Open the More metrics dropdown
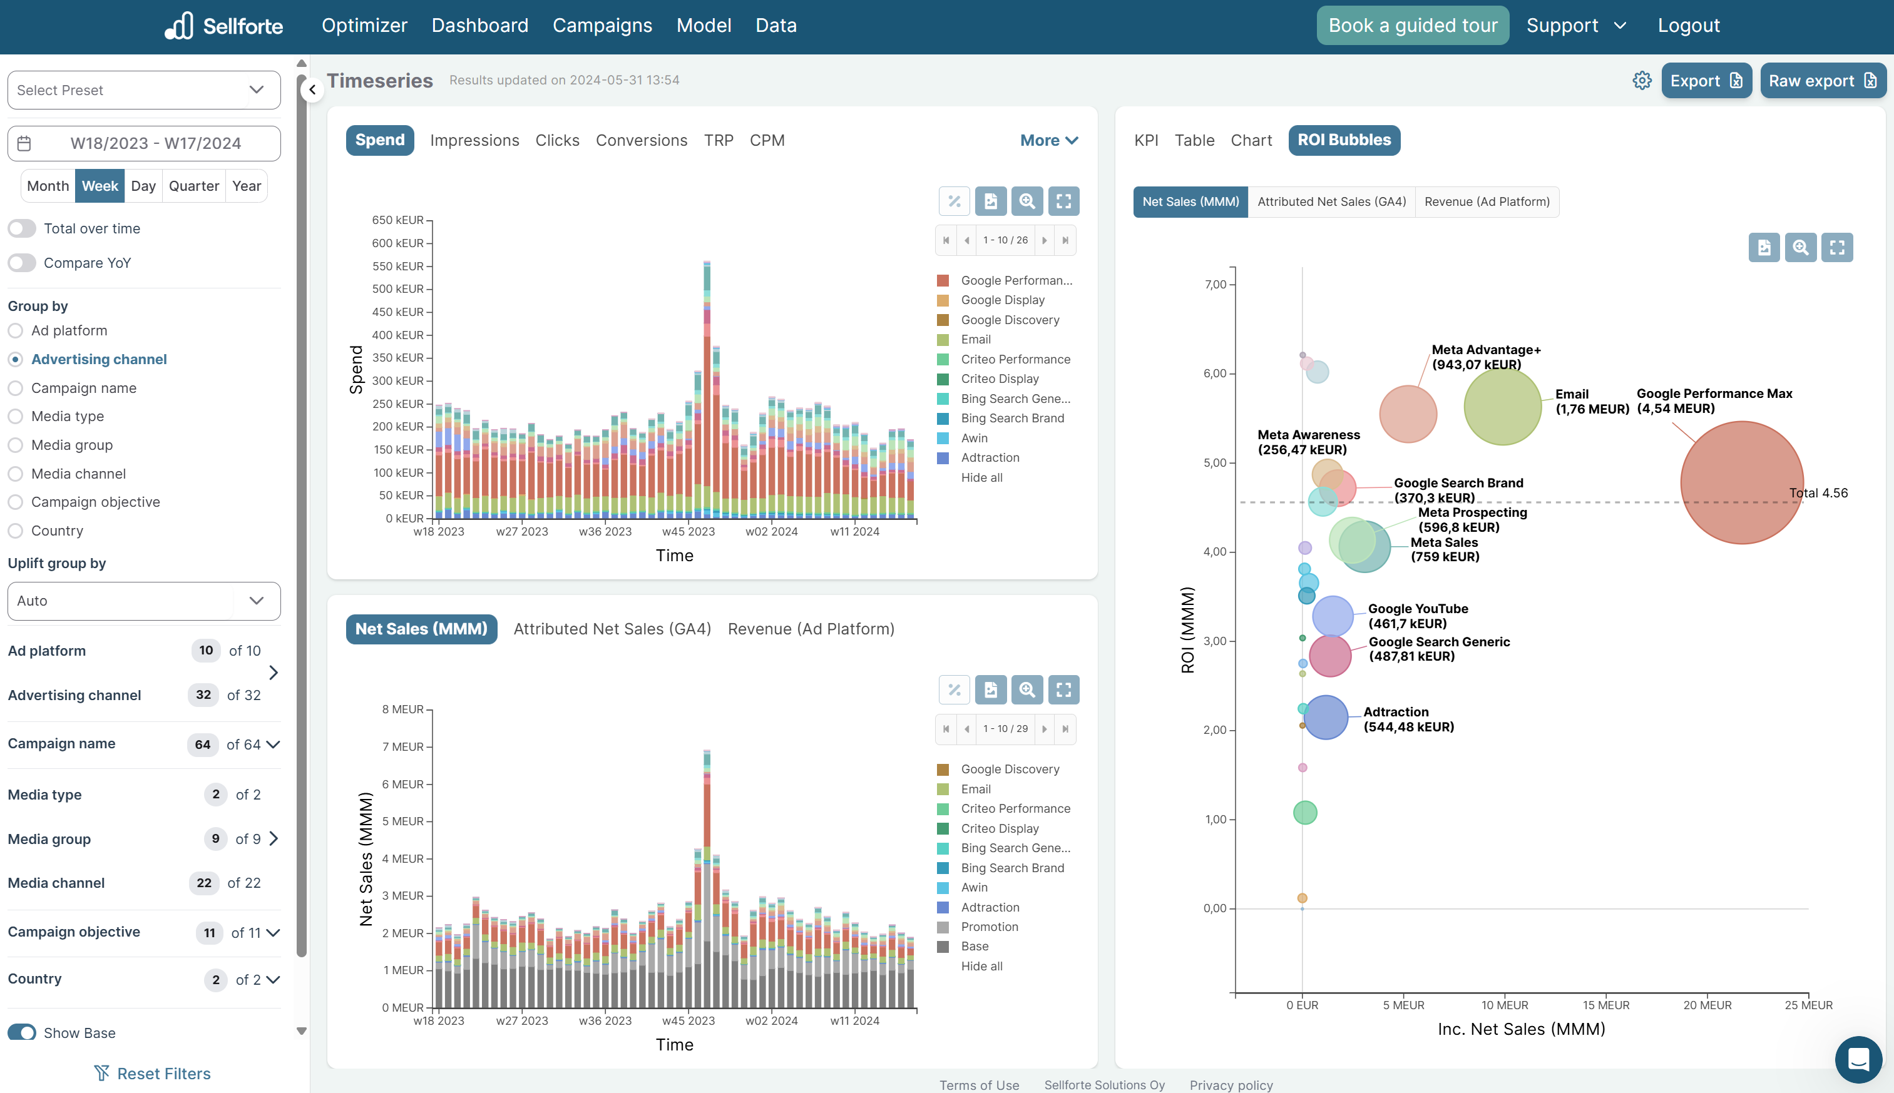The image size is (1894, 1093). point(1048,140)
